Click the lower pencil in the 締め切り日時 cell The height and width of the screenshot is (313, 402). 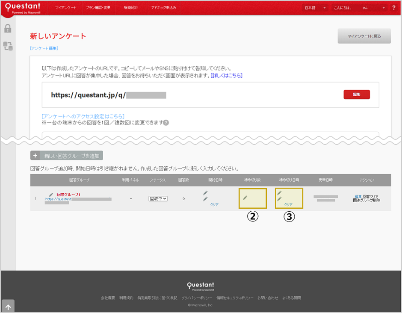[279, 199]
